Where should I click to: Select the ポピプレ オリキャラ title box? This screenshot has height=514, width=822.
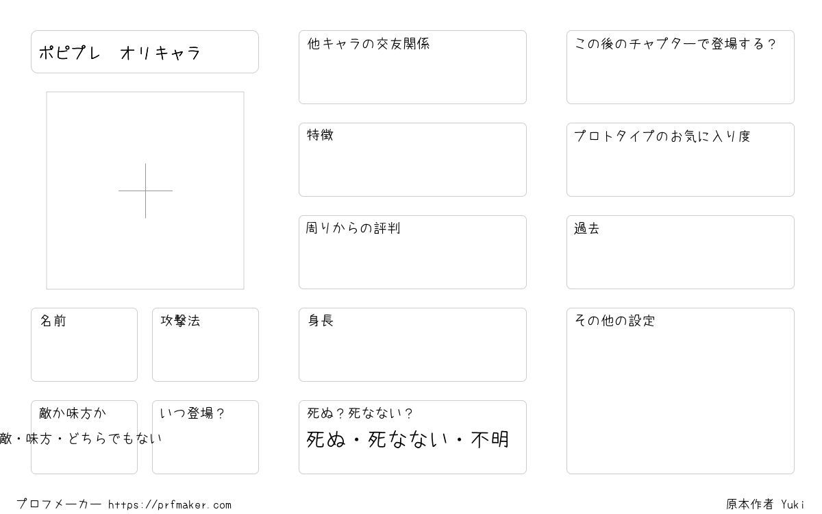[x=145, y=51]
